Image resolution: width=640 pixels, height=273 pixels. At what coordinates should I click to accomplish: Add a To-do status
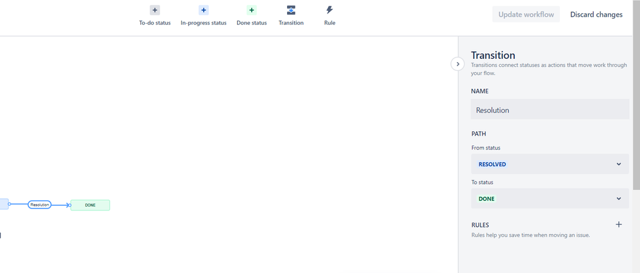point(154,16)
